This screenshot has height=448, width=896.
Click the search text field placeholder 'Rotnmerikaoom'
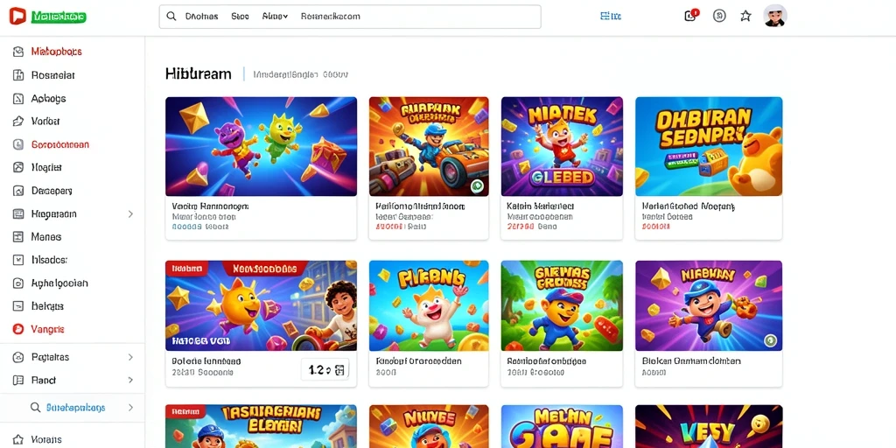330,17
